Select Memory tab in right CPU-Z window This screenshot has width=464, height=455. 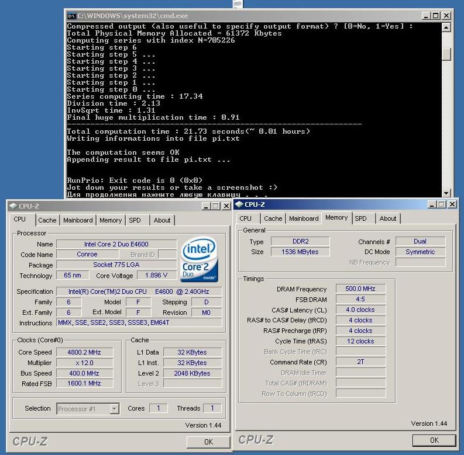click(x=336, y=217)
